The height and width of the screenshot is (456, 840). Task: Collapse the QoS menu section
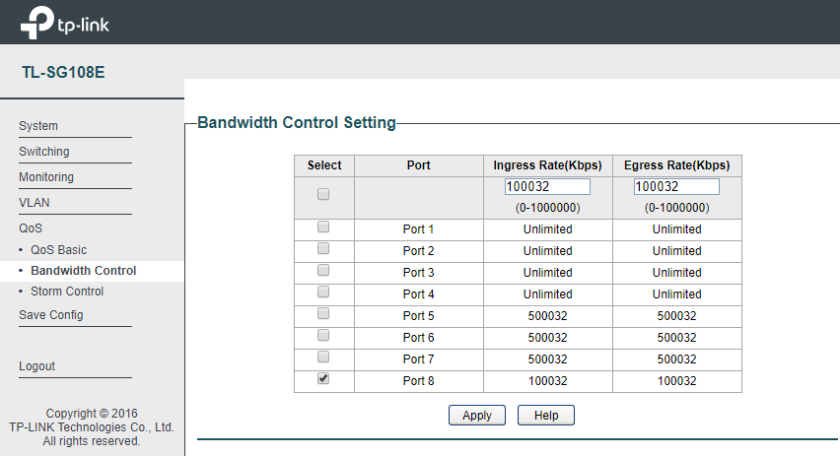31,228
